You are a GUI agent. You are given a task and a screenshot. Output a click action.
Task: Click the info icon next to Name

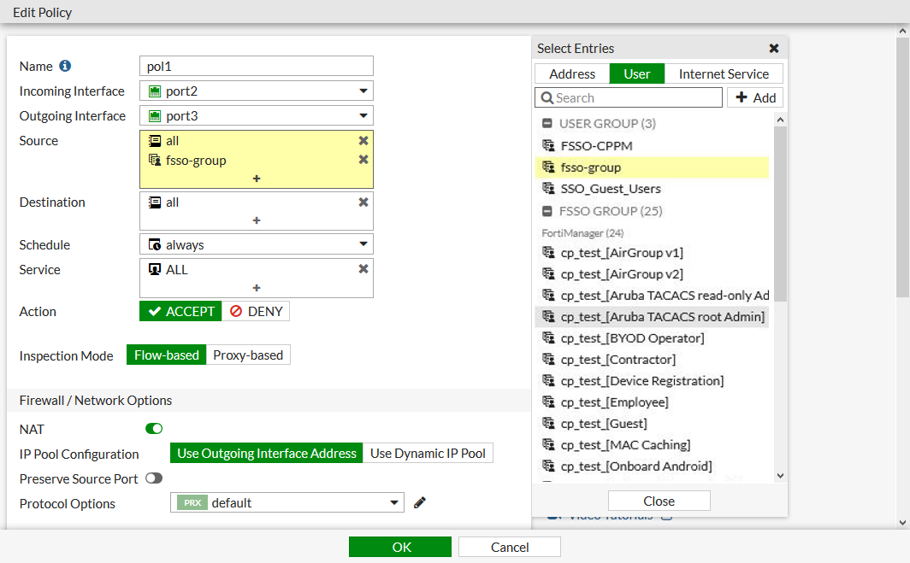[65, 67]
